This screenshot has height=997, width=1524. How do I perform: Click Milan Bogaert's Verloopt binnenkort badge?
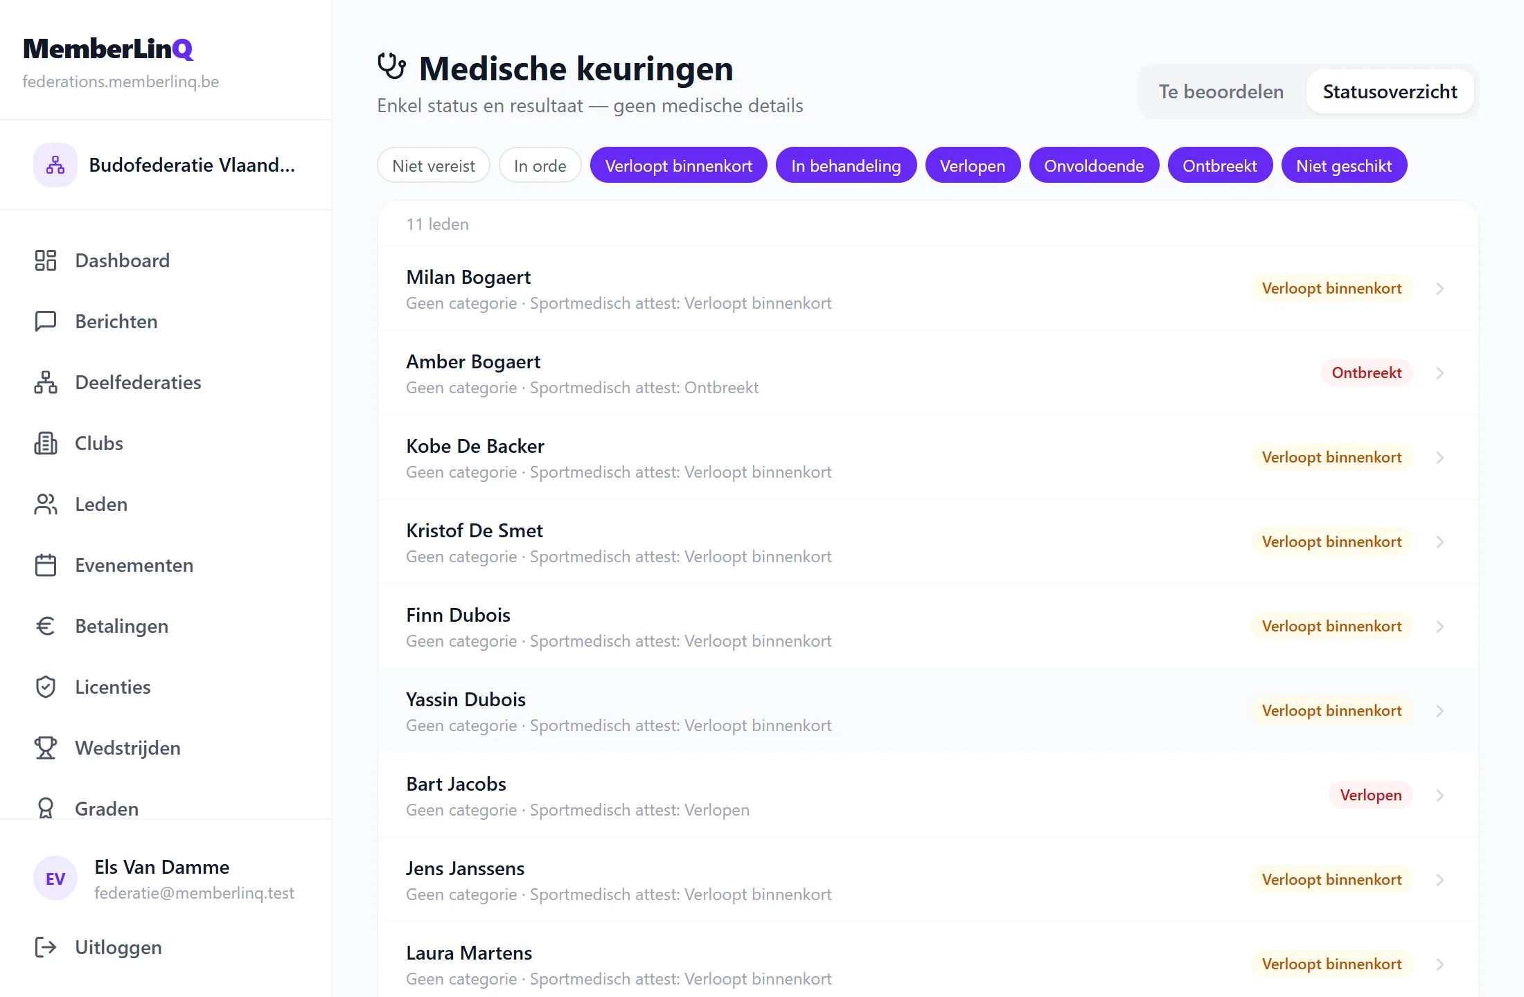[x=1331, y=288]
